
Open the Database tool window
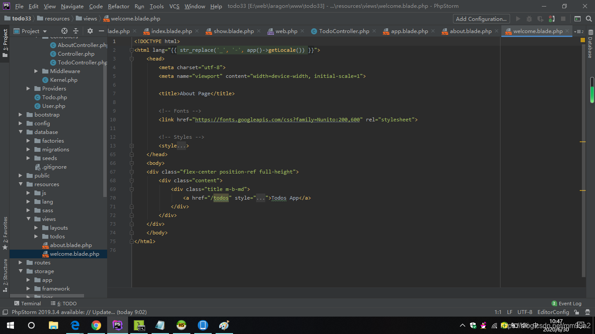point(590,44)
